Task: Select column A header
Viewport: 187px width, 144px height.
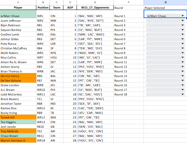Action: [18, 2]
